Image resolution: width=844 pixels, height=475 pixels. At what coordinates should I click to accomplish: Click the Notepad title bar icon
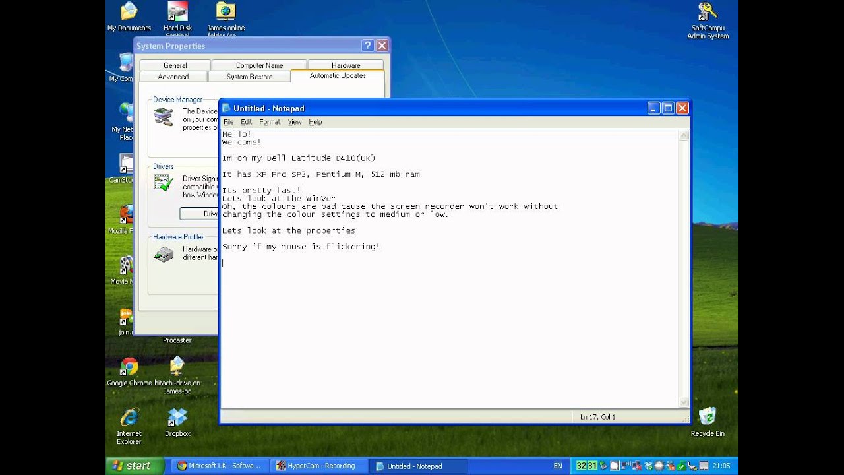tap(226, 108)
